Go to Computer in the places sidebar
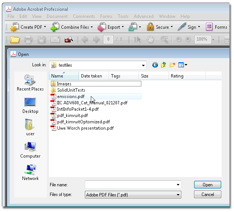Image resolution: width=234 pixels, height=212 pixels. click(30, 150)
